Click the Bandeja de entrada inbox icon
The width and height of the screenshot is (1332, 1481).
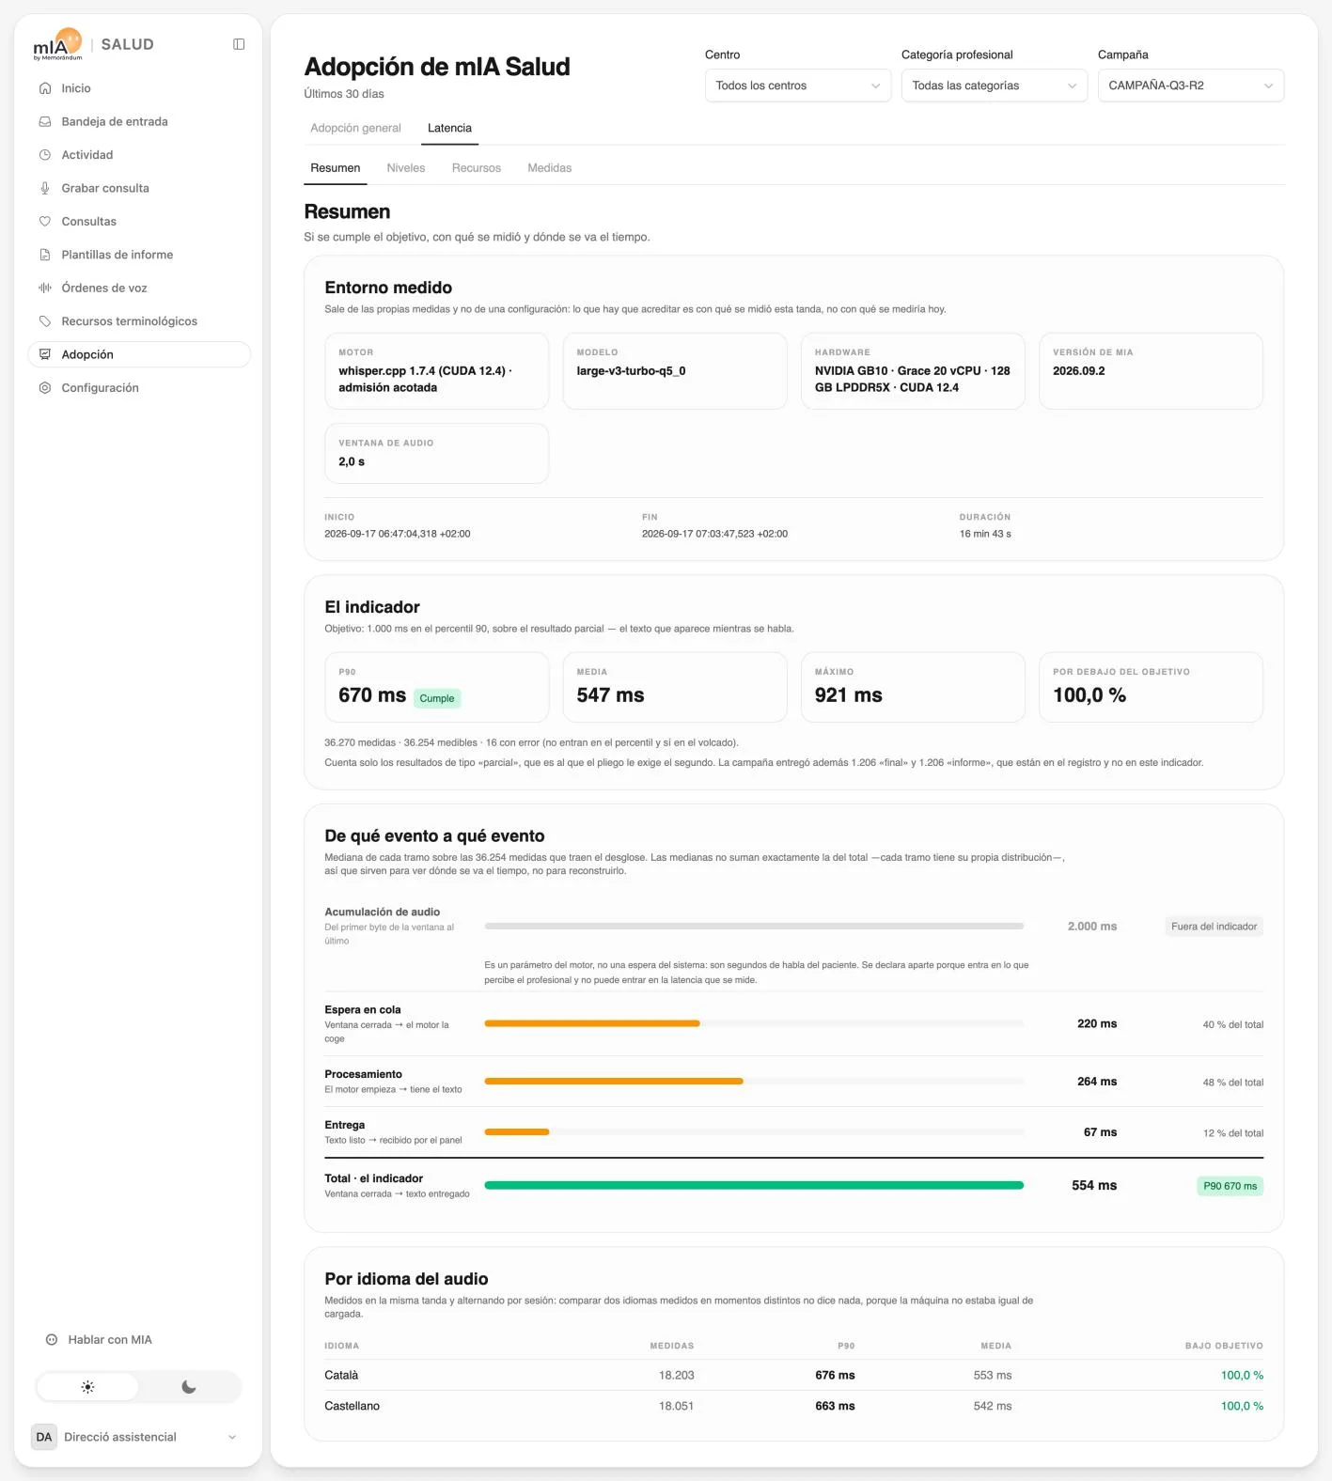coord(45,121)
